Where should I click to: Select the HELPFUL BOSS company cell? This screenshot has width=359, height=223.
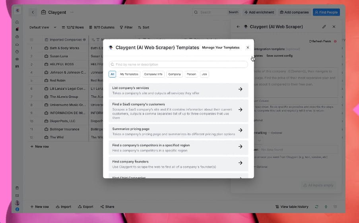[65, 64]
